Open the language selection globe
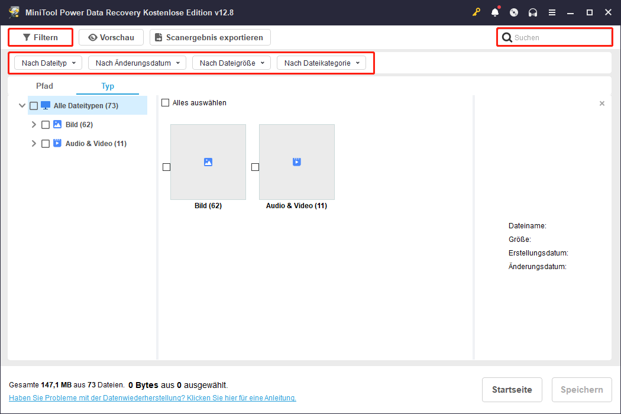 (x=513, y=12)
